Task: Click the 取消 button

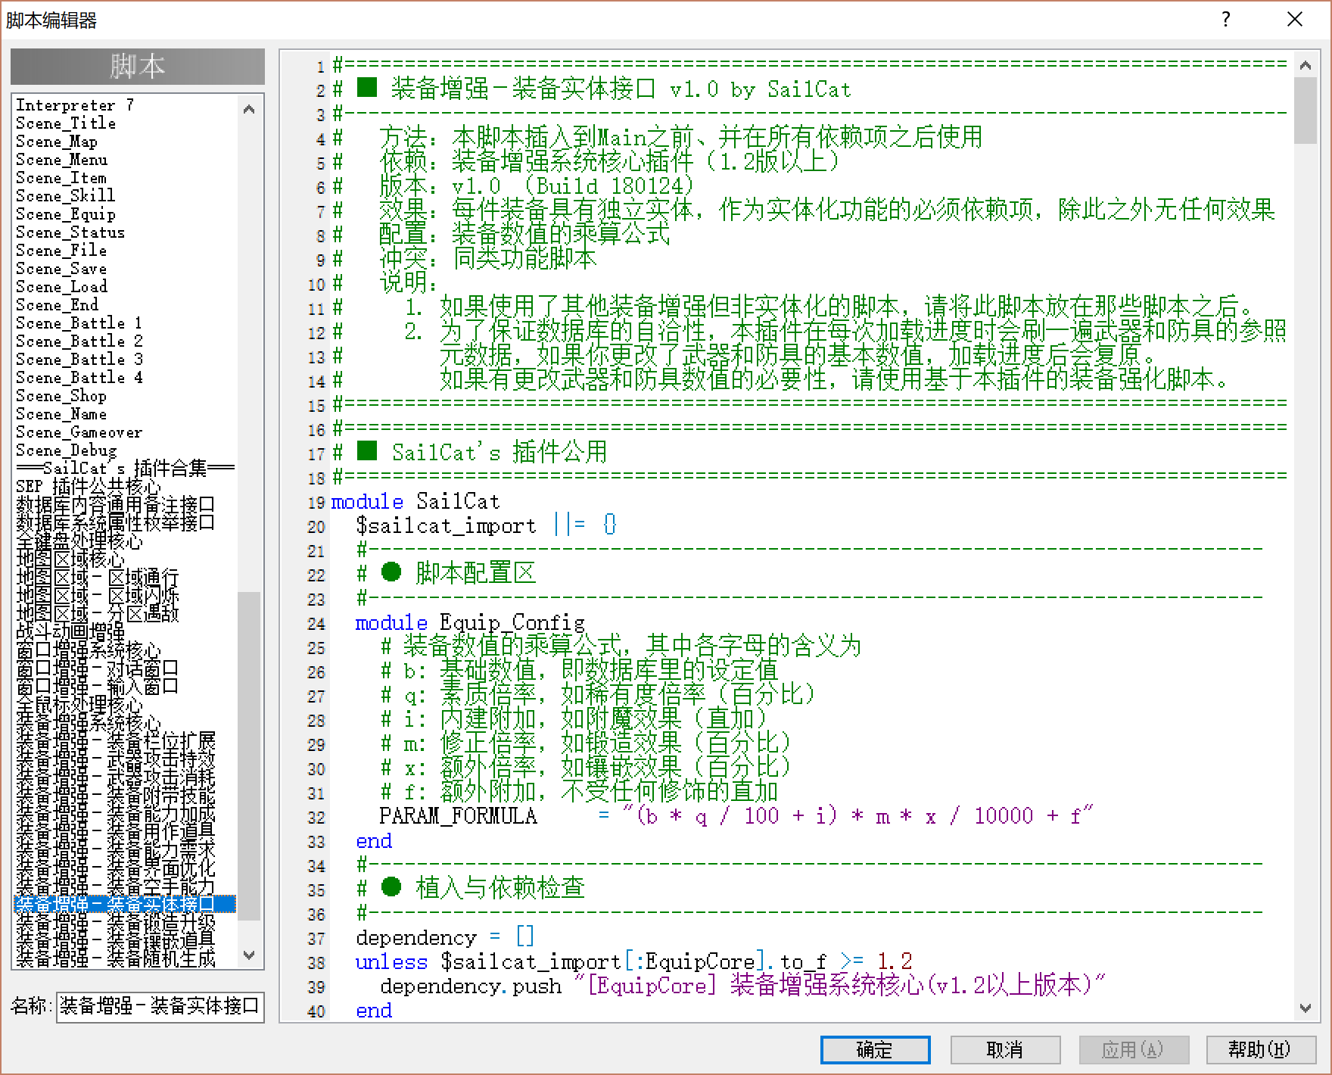Action: [x=1004, y=1049]
